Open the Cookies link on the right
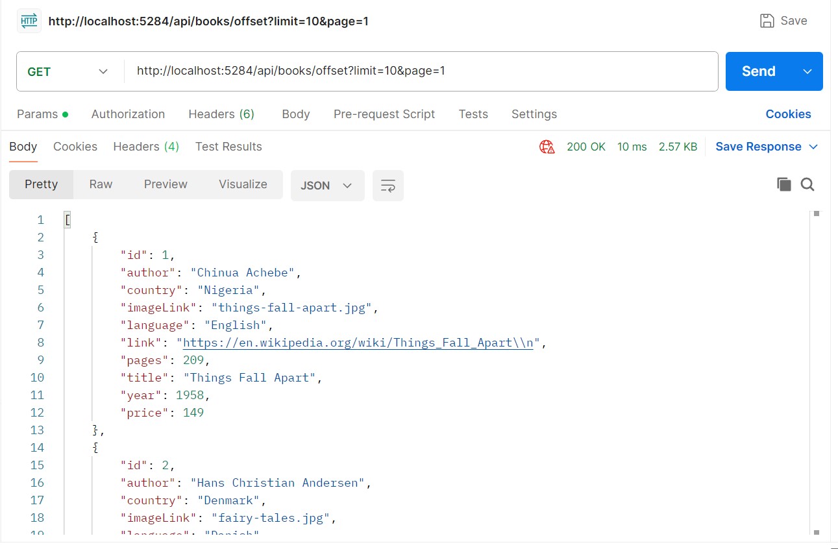838x549 pixels. 788,114
